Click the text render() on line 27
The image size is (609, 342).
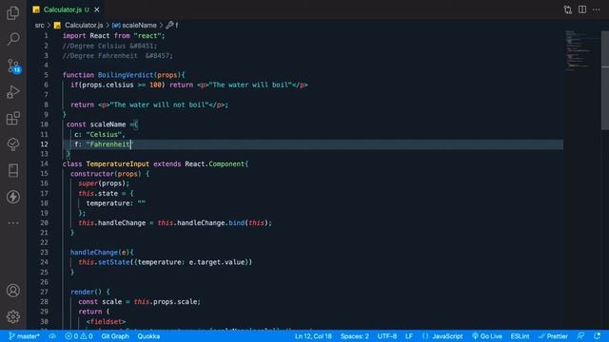click(86, 292)
